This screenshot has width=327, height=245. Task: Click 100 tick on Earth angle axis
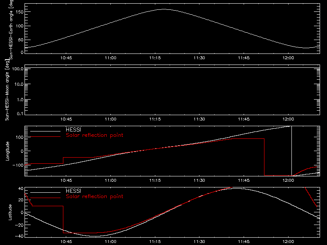pyautogui.click(x=20, y=26)
